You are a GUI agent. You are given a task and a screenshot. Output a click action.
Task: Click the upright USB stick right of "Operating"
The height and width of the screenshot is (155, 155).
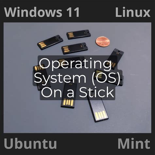click(x=115, y=59)
